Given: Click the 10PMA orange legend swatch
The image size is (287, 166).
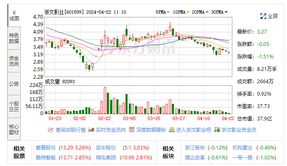Looking at the screenshot, I should click(x=188, y=12).
